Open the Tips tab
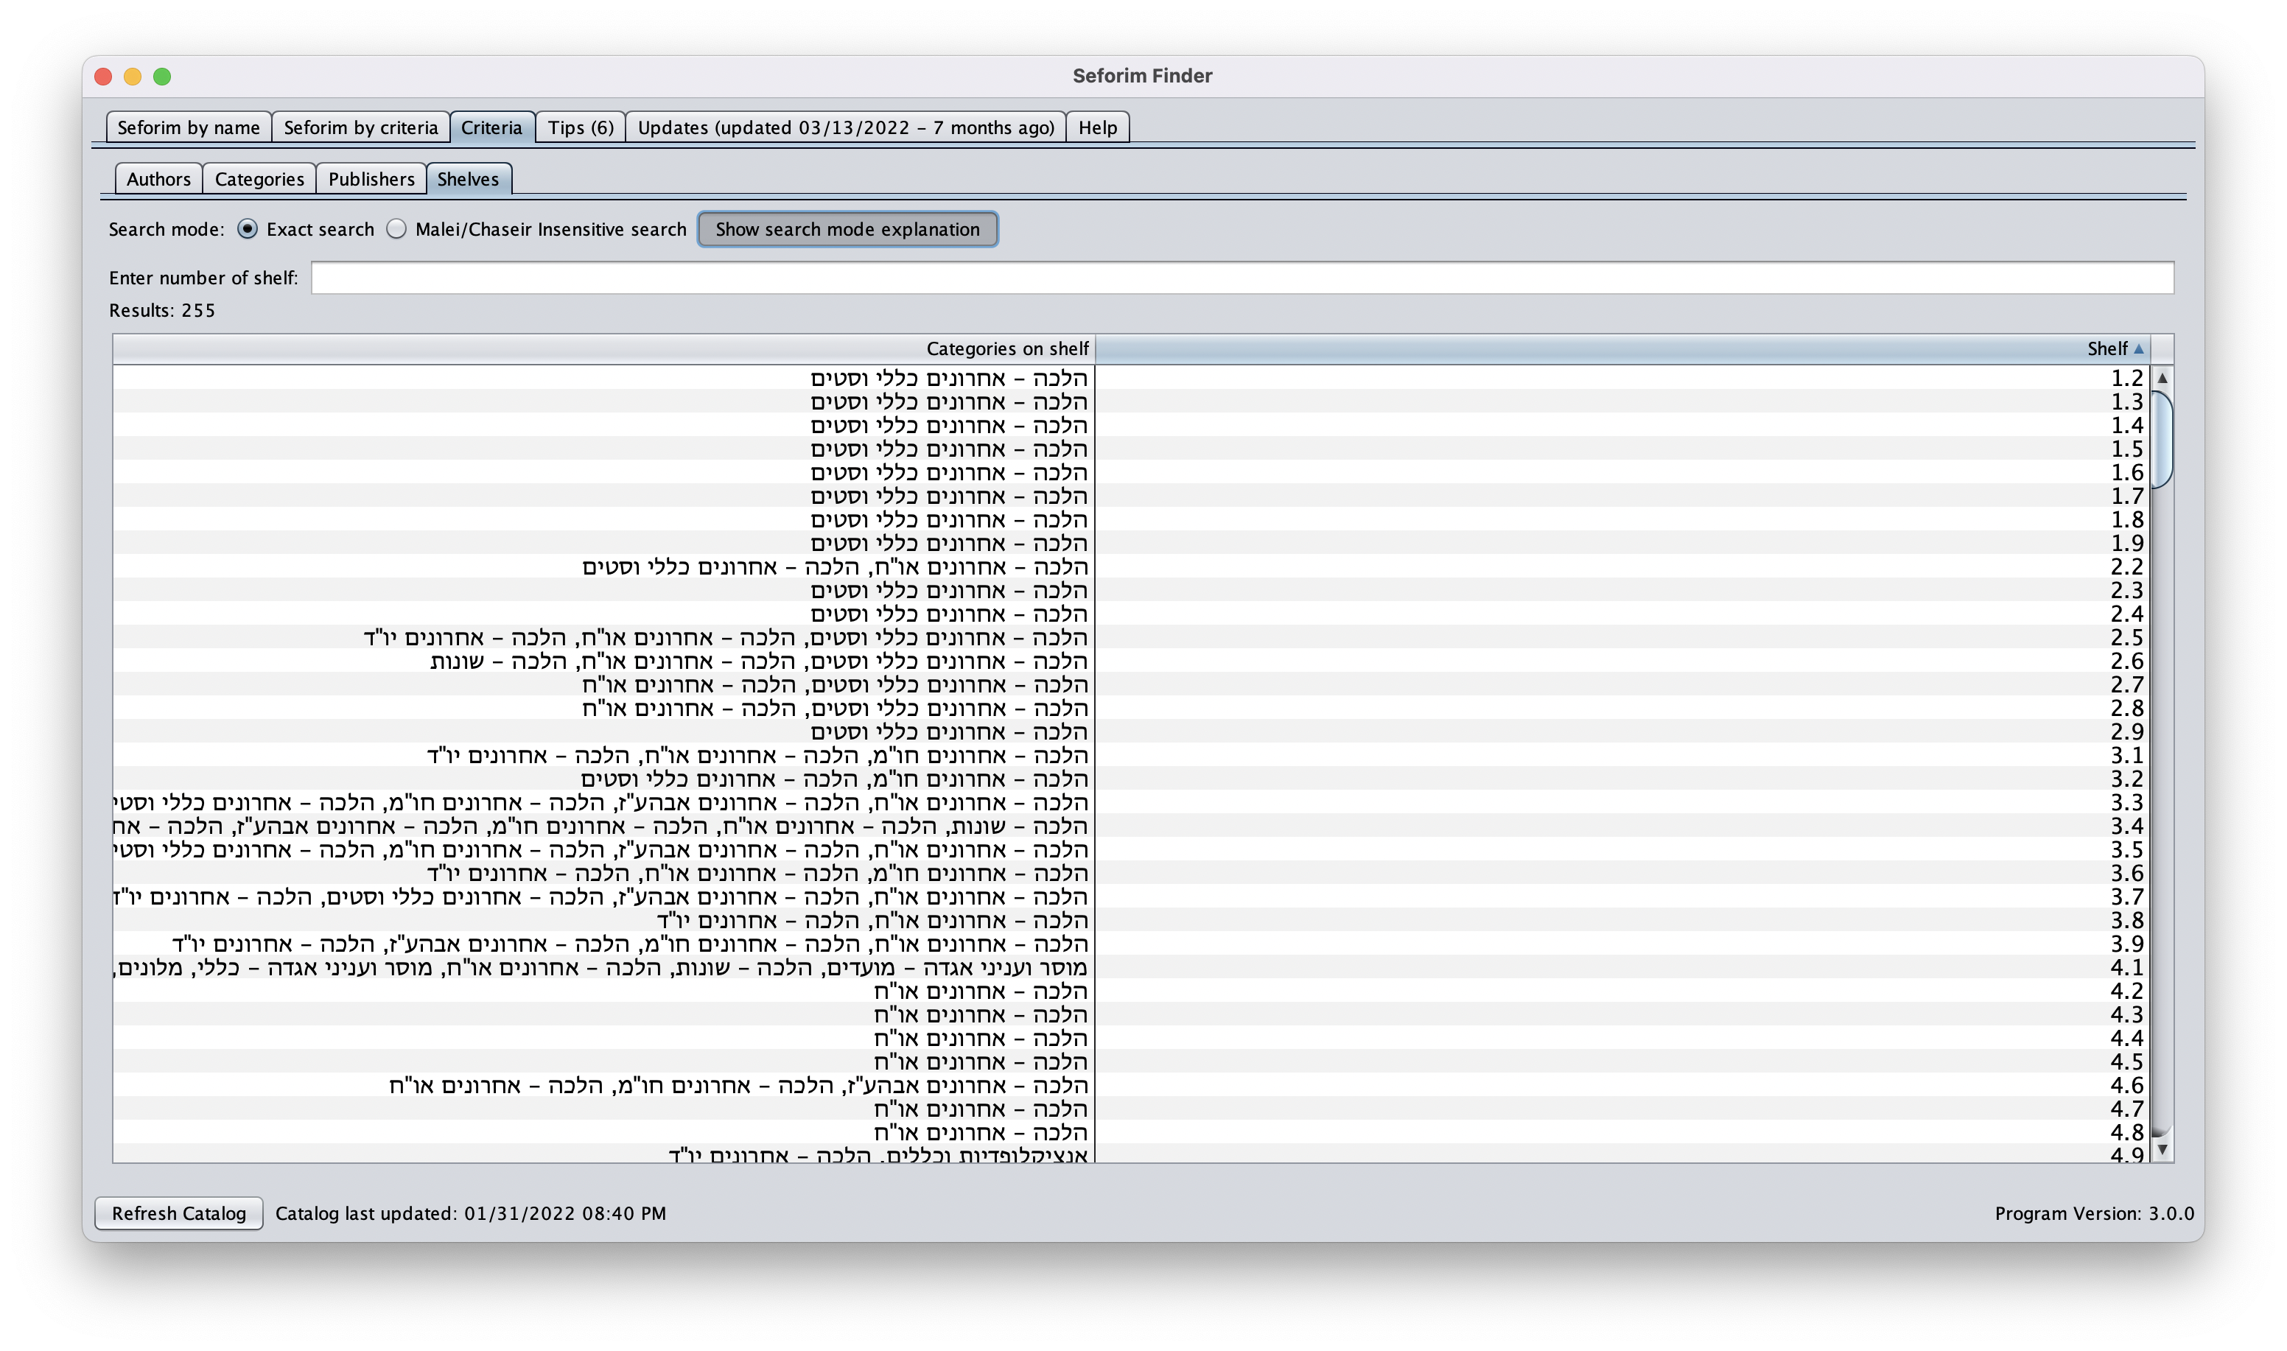 (581, 127)
